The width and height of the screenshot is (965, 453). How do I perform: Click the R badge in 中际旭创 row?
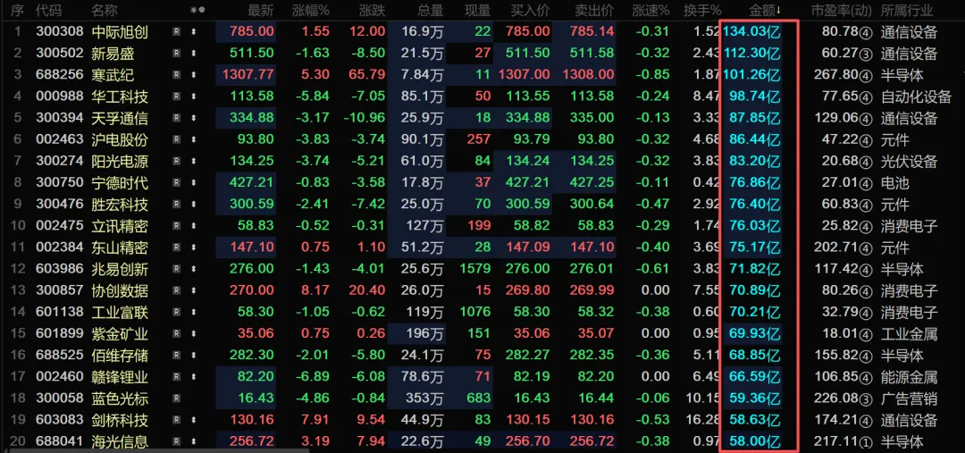[x=177, y=32]
